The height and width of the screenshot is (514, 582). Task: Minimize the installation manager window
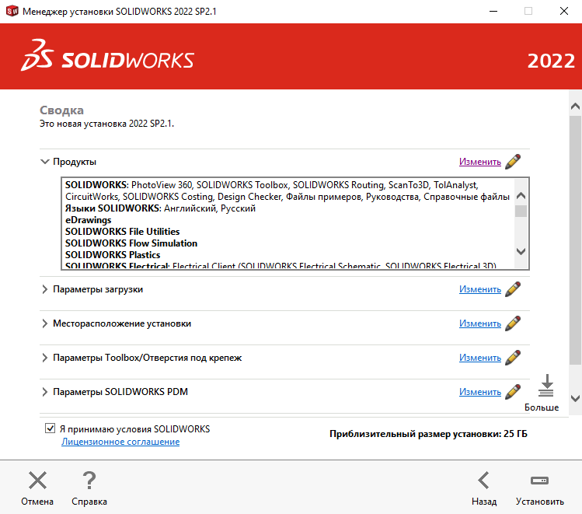(x=493, y=11)
